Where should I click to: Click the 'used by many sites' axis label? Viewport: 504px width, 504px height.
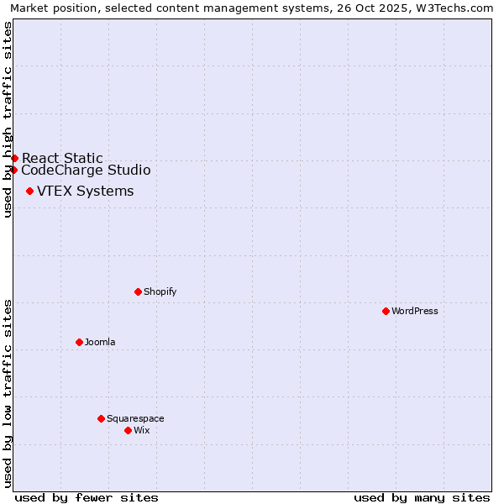422,497
